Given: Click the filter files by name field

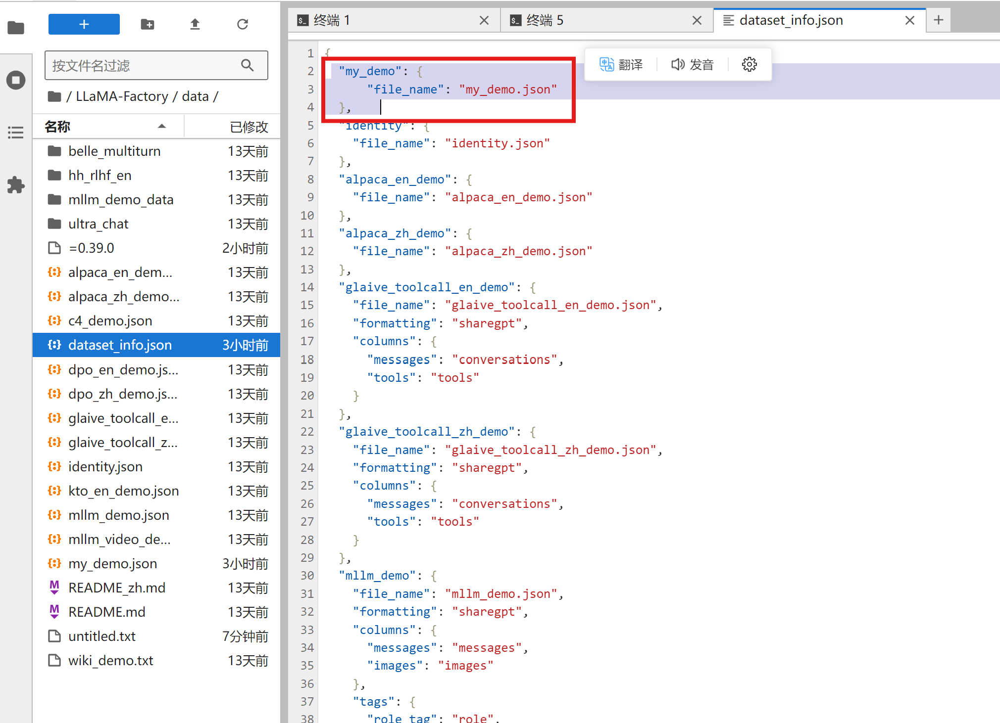Looking at the screenshot, I should tap(156, 65).
